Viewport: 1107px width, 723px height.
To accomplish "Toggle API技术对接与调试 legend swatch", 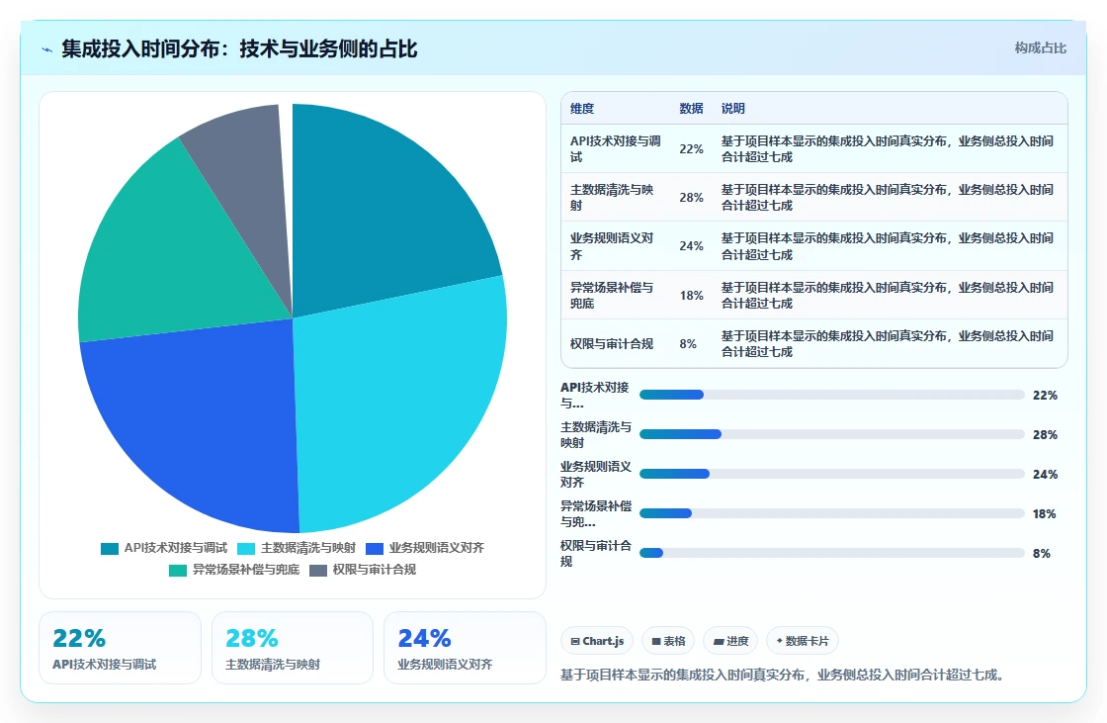I will (x=110, y=549).
